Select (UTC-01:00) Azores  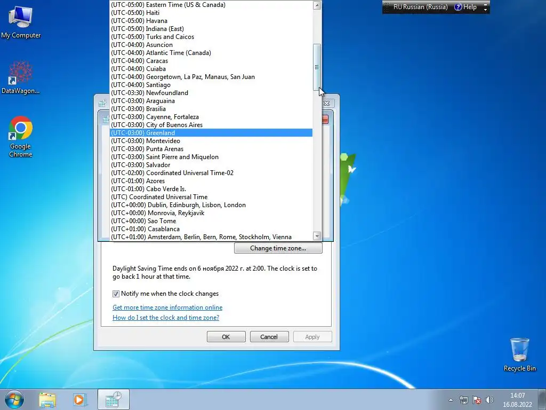[211, 182]
